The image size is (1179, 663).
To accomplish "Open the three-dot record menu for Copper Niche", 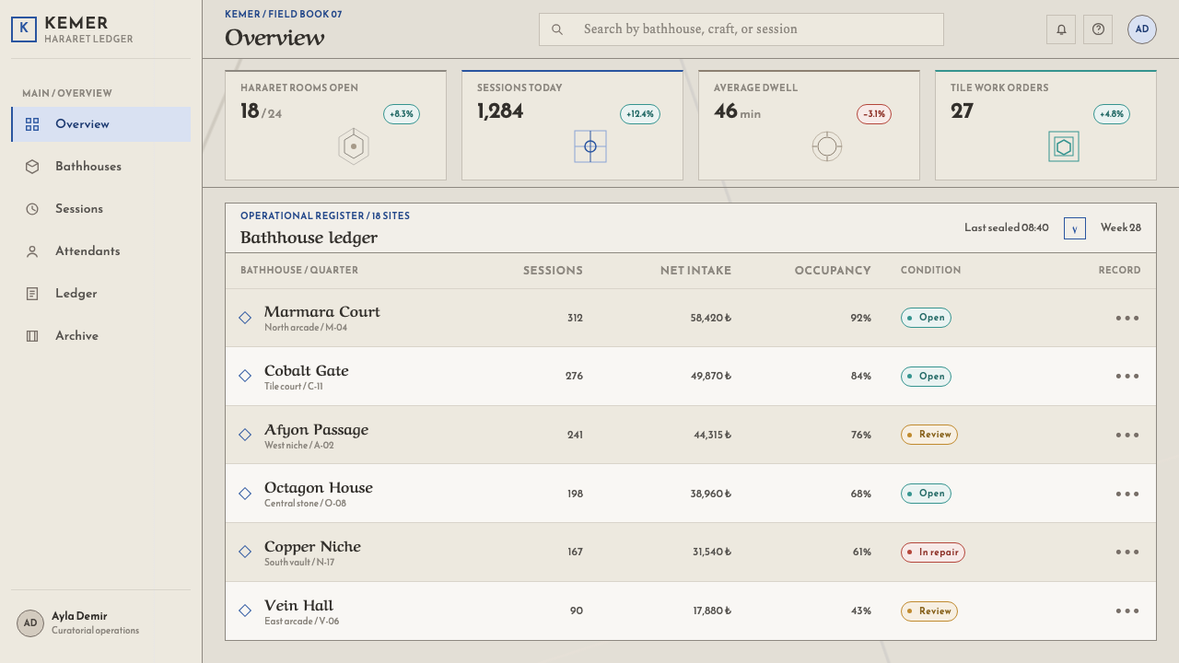I will [1127, 552].
